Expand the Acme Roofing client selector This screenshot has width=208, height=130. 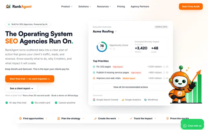pyautogui.click(x=105, y=32)
